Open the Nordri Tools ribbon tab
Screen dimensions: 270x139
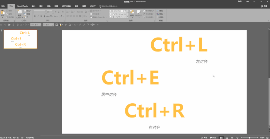[x=22, y=6]
